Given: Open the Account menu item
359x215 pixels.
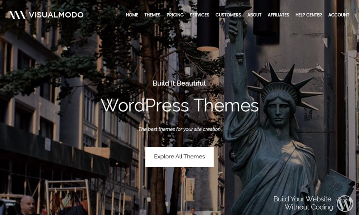Looking at the screenshot, I should tap(339, 15).
